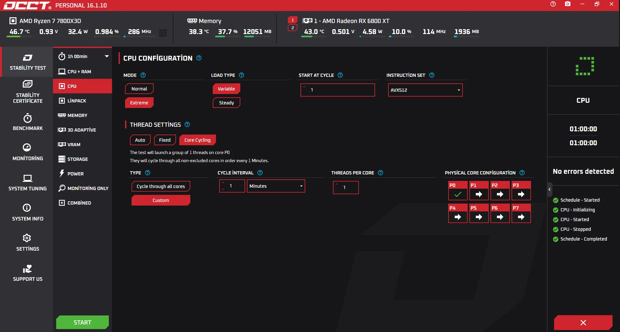620x332 pixels.
Task: Open the Minutes interval unit dropdown
Action: click(276, 186)
